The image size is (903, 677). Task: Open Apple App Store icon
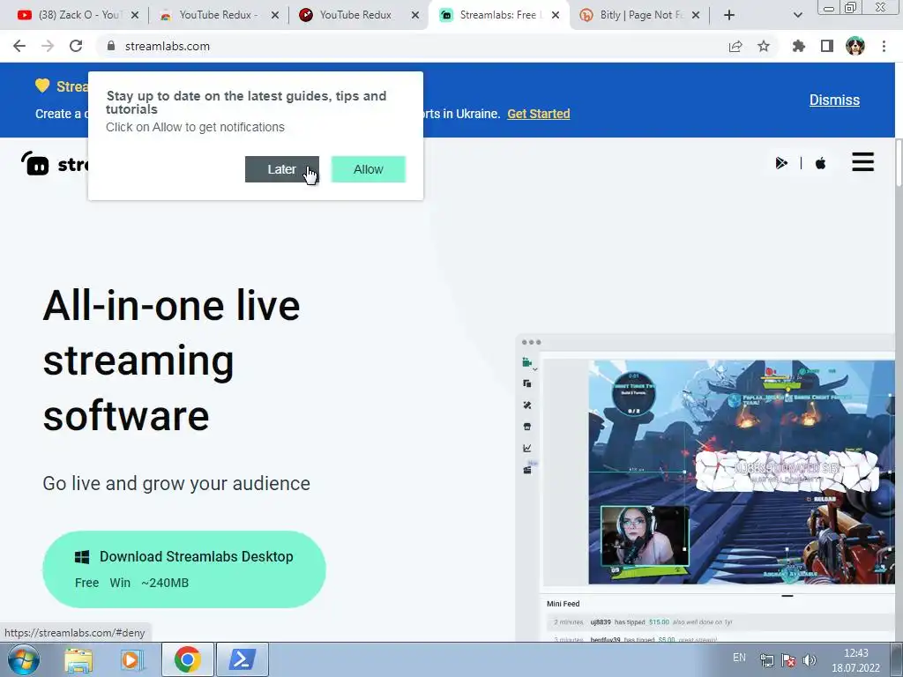pyautogui.click(x=820, y=163)
